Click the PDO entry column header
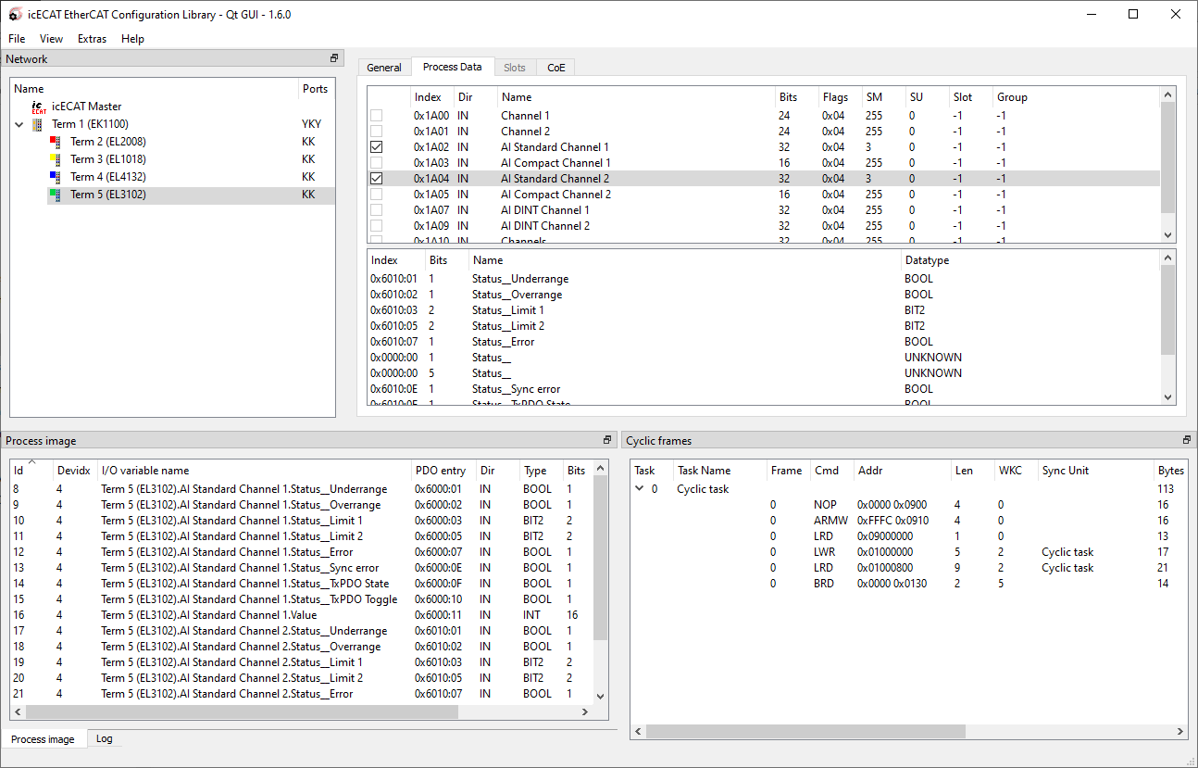The width and height of the screenshot is (1198, 768). [x=442, y=471]
